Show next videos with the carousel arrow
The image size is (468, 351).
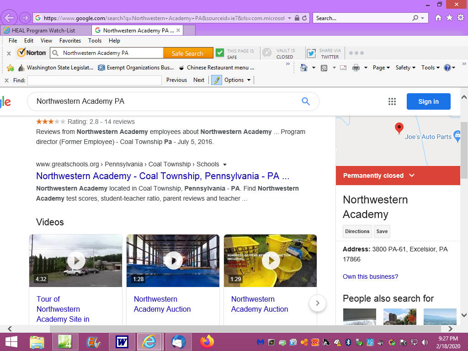coord(317,303)
